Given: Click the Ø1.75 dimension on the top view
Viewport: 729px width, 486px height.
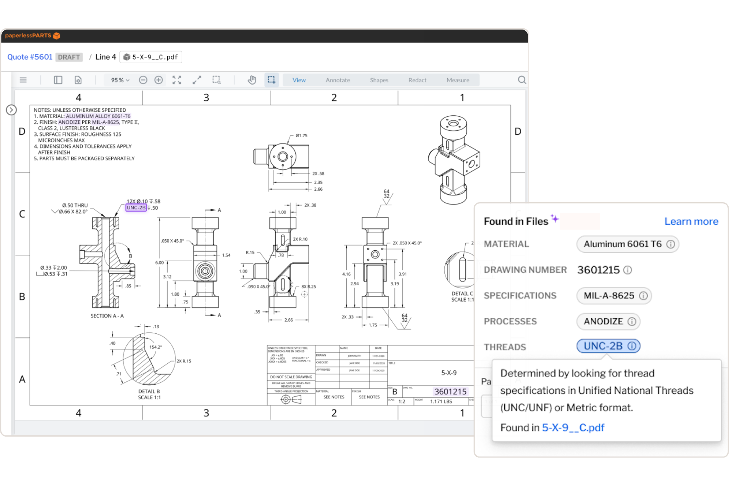Looking at the screenshot, I should point(301,136).
